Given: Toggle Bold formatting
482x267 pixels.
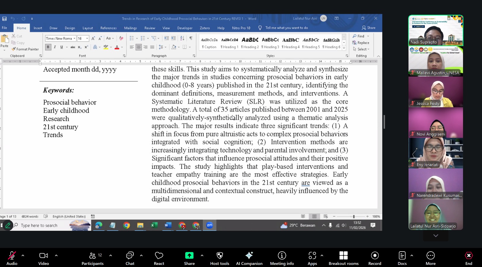Looking at the screenshot, I should pyautogui.click(x=48, y=47).
